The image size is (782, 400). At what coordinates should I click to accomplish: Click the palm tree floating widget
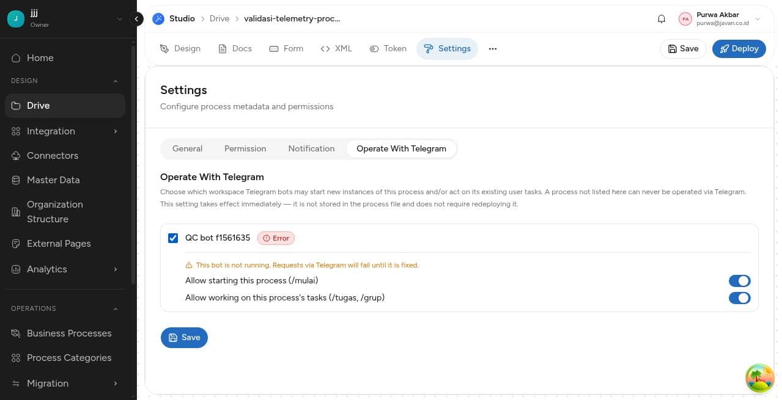pyautogui.click(x=760, y=377)
